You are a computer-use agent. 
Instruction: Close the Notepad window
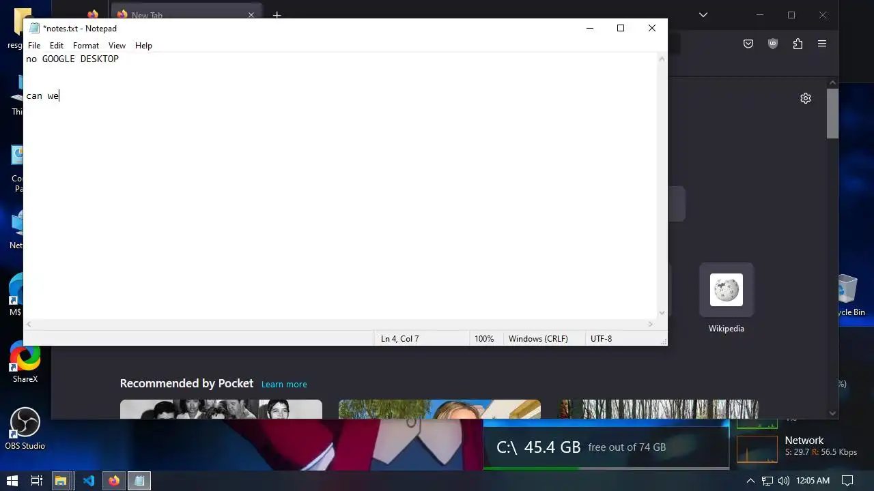tap(652, 28)
